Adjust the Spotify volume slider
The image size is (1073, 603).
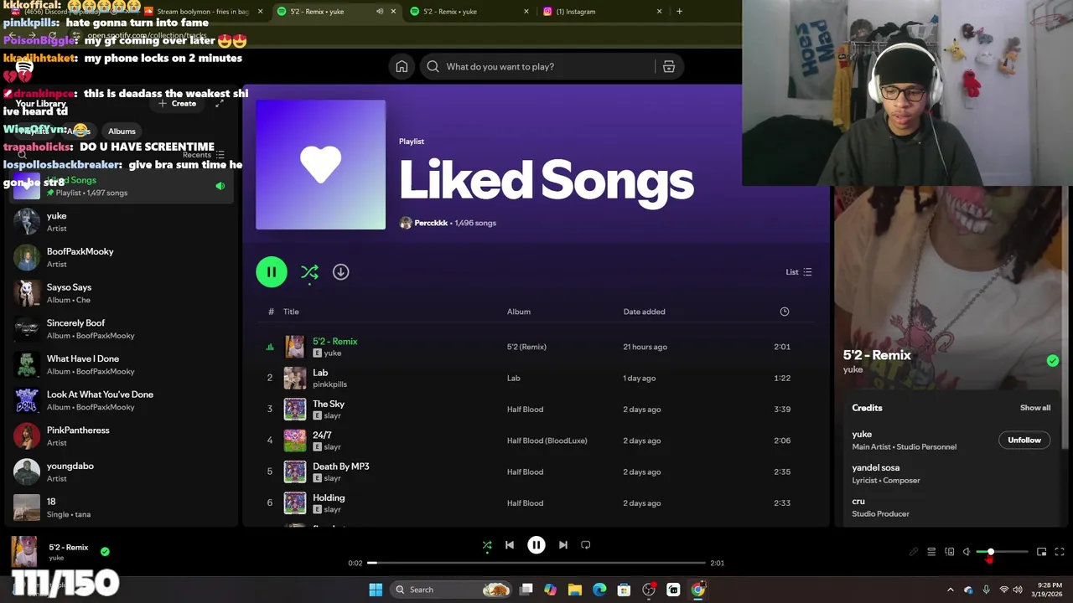pos(1002,552)
